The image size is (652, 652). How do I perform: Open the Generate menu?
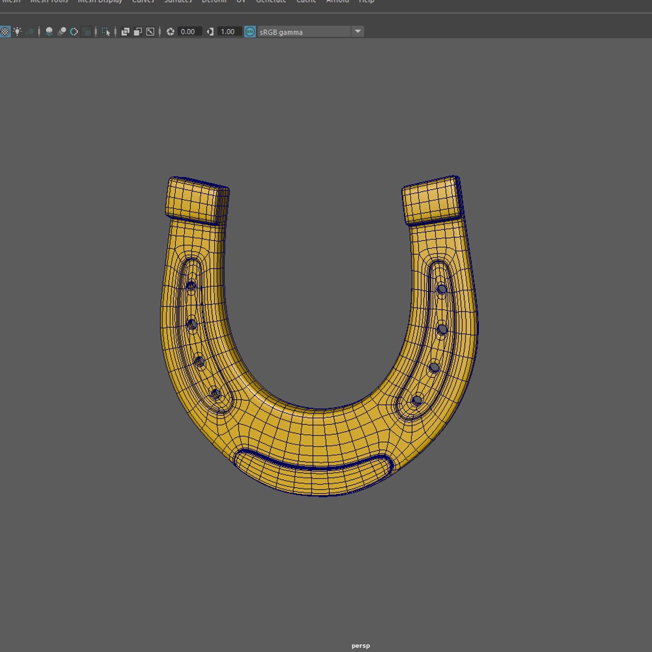[x=270, y=1]
